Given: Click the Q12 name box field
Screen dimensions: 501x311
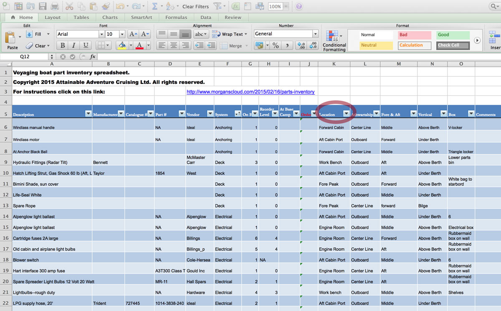Looking at the screenshot, I should click(25, 57).
